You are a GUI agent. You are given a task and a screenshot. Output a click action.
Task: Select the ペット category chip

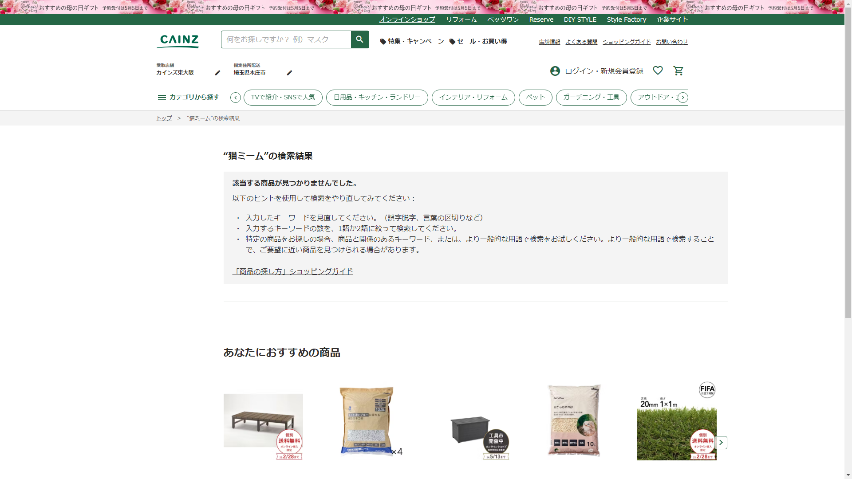point(535,97)
